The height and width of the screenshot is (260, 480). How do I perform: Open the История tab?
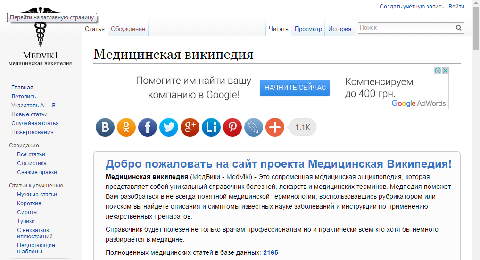(x=339, y=29)
